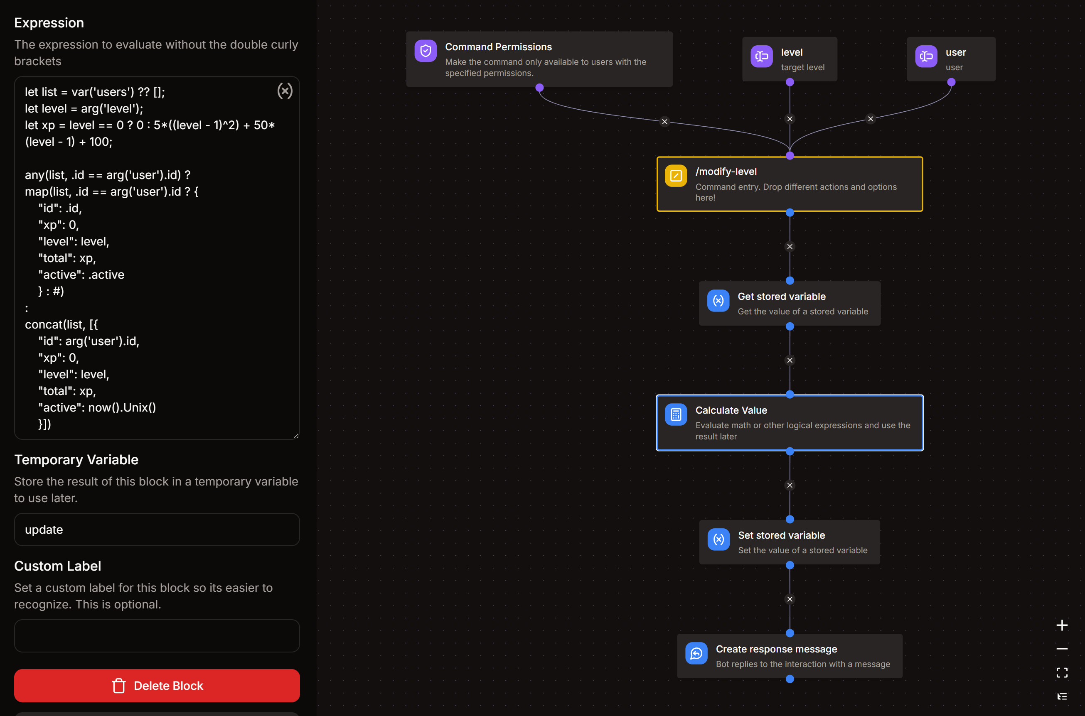Click the auto-layout icon in canvas controls
The image size is (1085, 716).
coord(1062,696)
